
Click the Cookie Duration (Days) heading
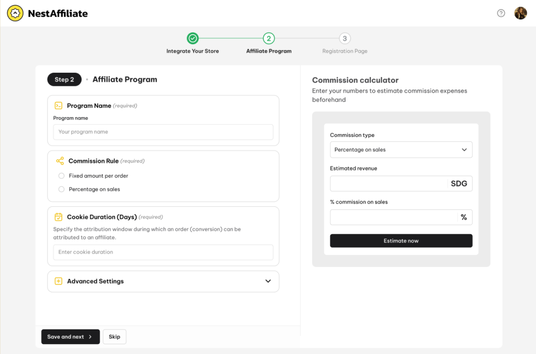click(x=102, y=217)
